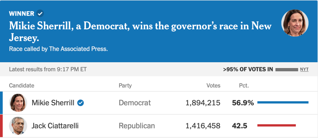This screenshot has width=318, height=138.
Task: Click the Candidate column header
Action: [21, 85]
